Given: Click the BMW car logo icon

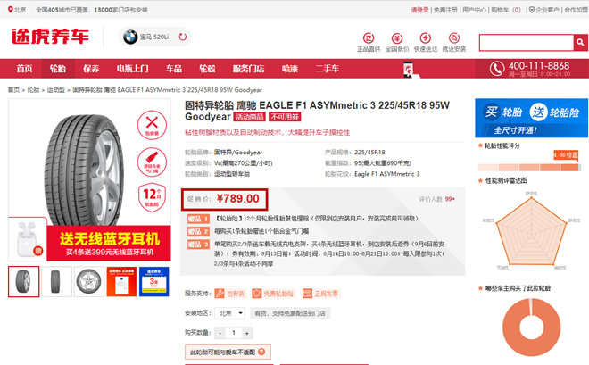Looking at the screenshot, I should click(x=130, y=37).
